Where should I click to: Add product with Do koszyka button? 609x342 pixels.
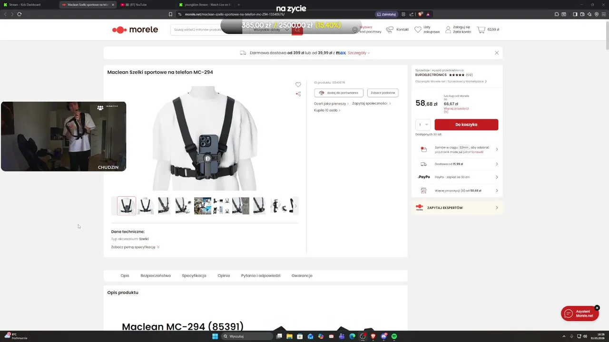466,124
